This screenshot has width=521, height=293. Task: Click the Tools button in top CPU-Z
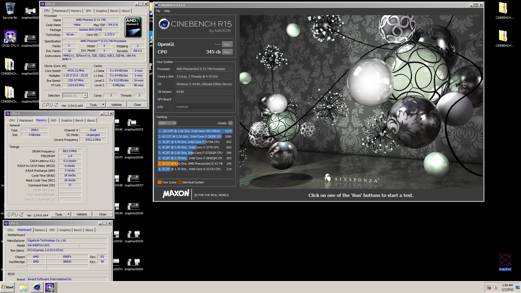(x=93, y=105)
